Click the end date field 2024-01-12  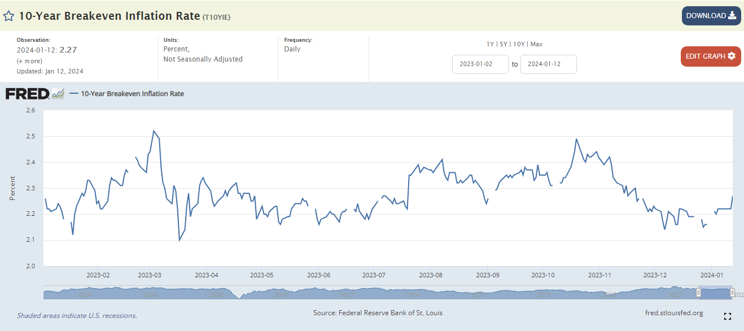tap(548, 64)
